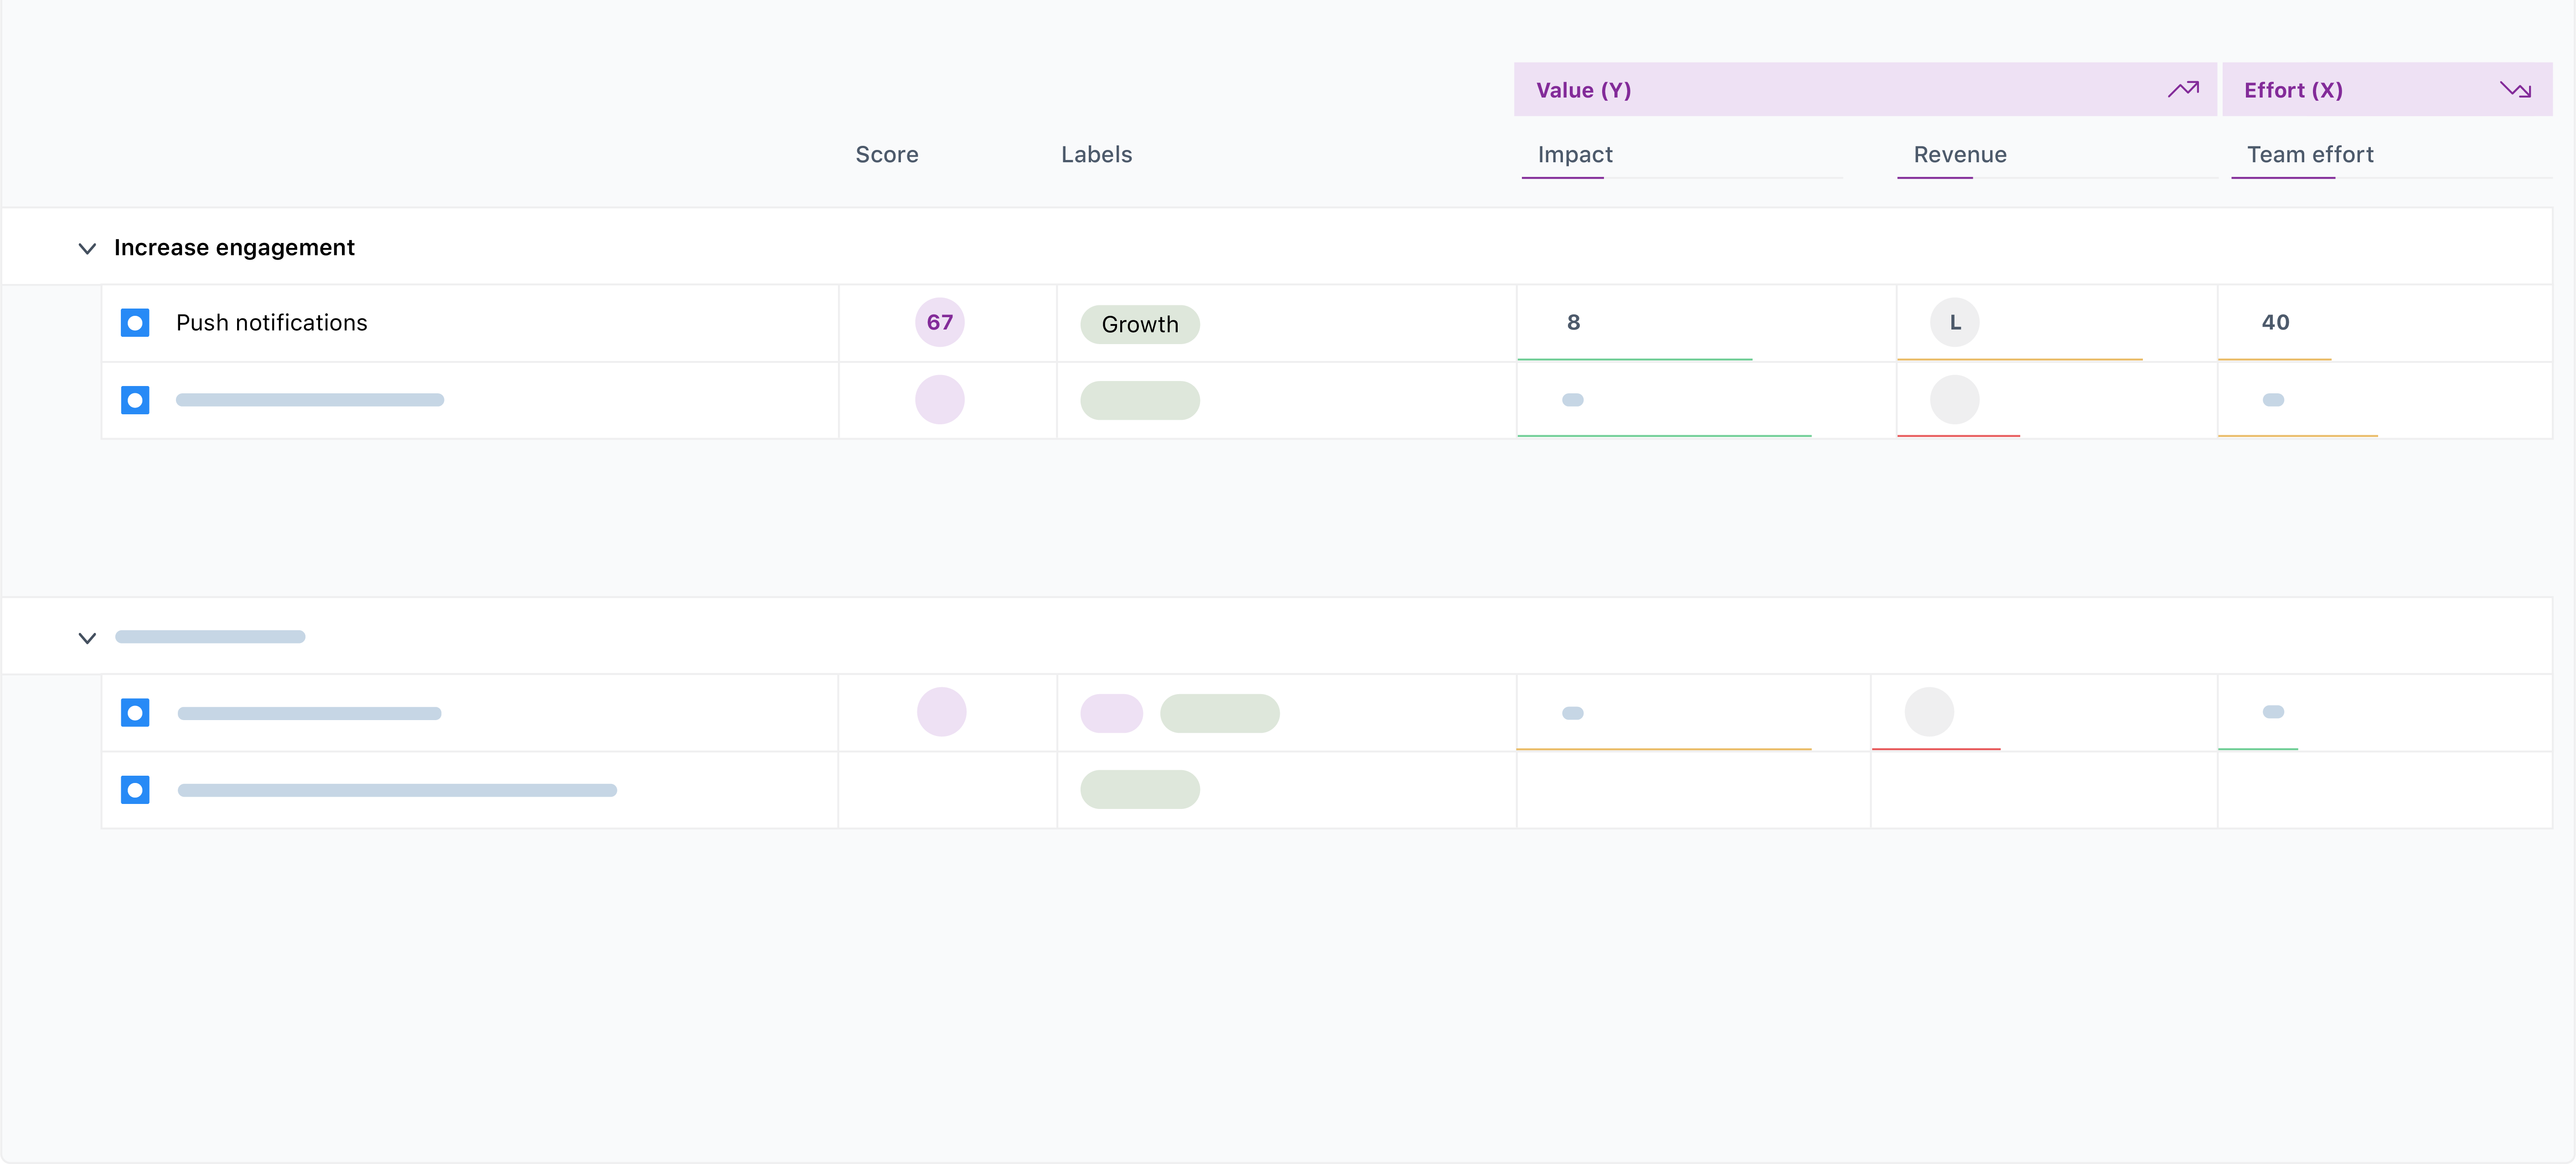Open the Value (Y) header section
The image size is (2576, 1164).
tap(1583, 90)
